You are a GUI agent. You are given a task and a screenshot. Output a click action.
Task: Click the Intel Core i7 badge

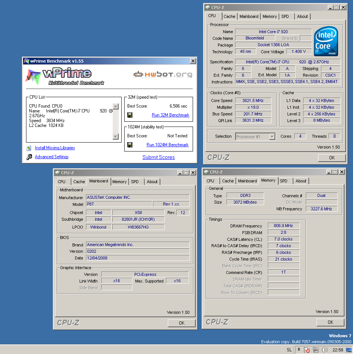(x=326, y=41)
